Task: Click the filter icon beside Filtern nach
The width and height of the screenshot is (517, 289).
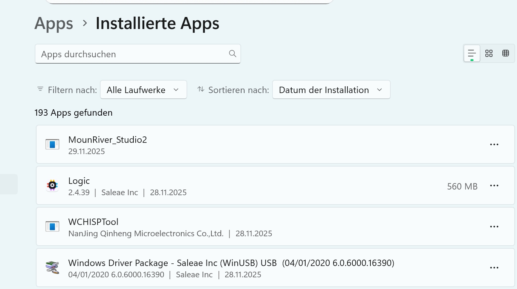Action: pyautogui.click(x=40, y=89)
